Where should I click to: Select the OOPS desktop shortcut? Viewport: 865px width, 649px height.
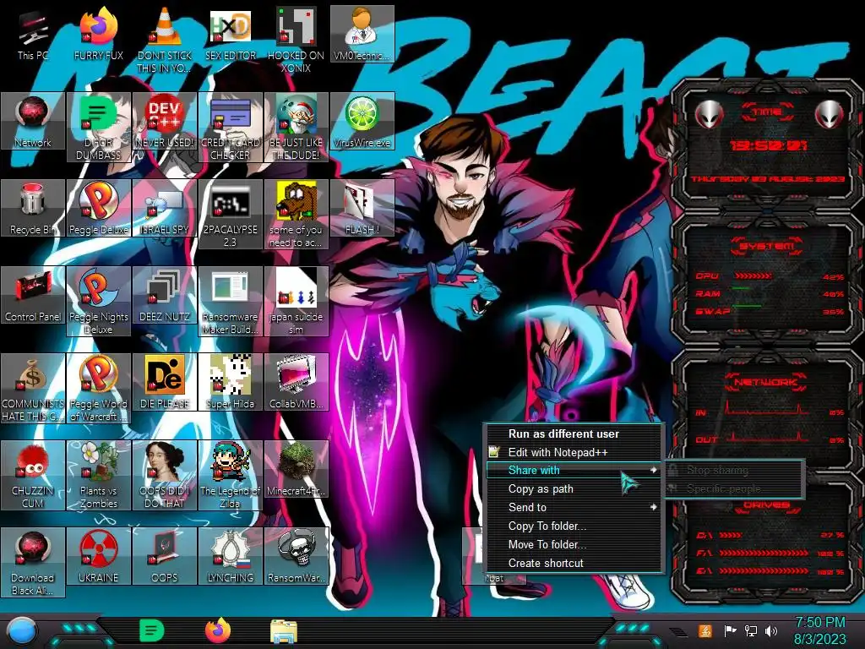[165, 556]
